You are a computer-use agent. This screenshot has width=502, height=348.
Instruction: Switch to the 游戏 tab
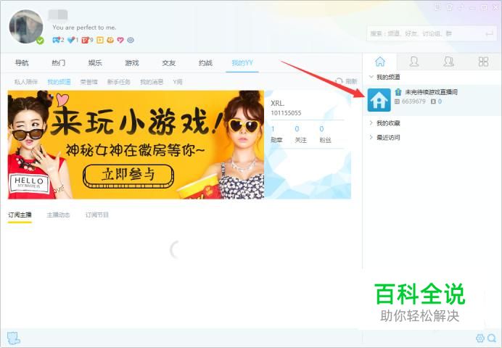132,62
